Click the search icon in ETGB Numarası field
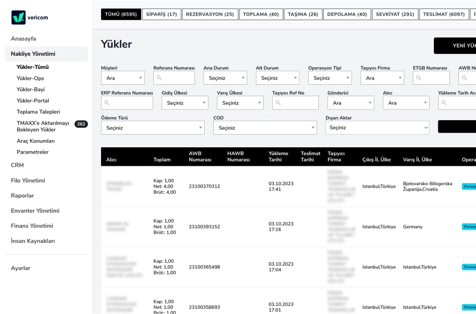Image resolution: width=476 pixels, height=314 pixels. pyautogui.click(x=418, y=78)
